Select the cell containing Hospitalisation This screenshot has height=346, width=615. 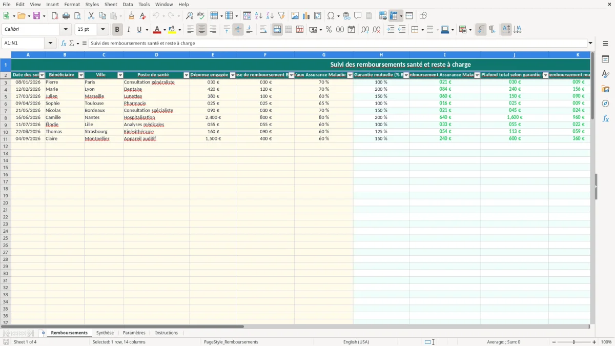pyautogui.click(x=156, y=117)
